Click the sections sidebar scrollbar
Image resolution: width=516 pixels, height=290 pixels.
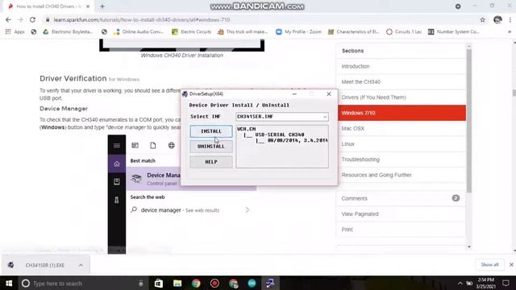pos(469,120)
